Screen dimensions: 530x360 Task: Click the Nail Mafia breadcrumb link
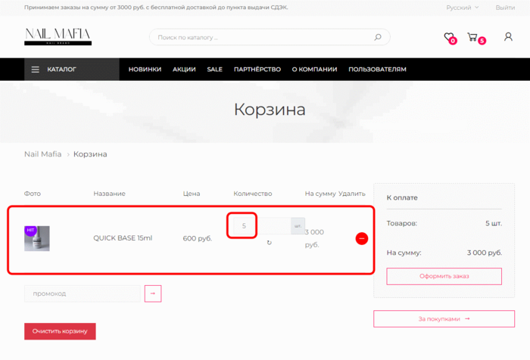tap(42, 154)
